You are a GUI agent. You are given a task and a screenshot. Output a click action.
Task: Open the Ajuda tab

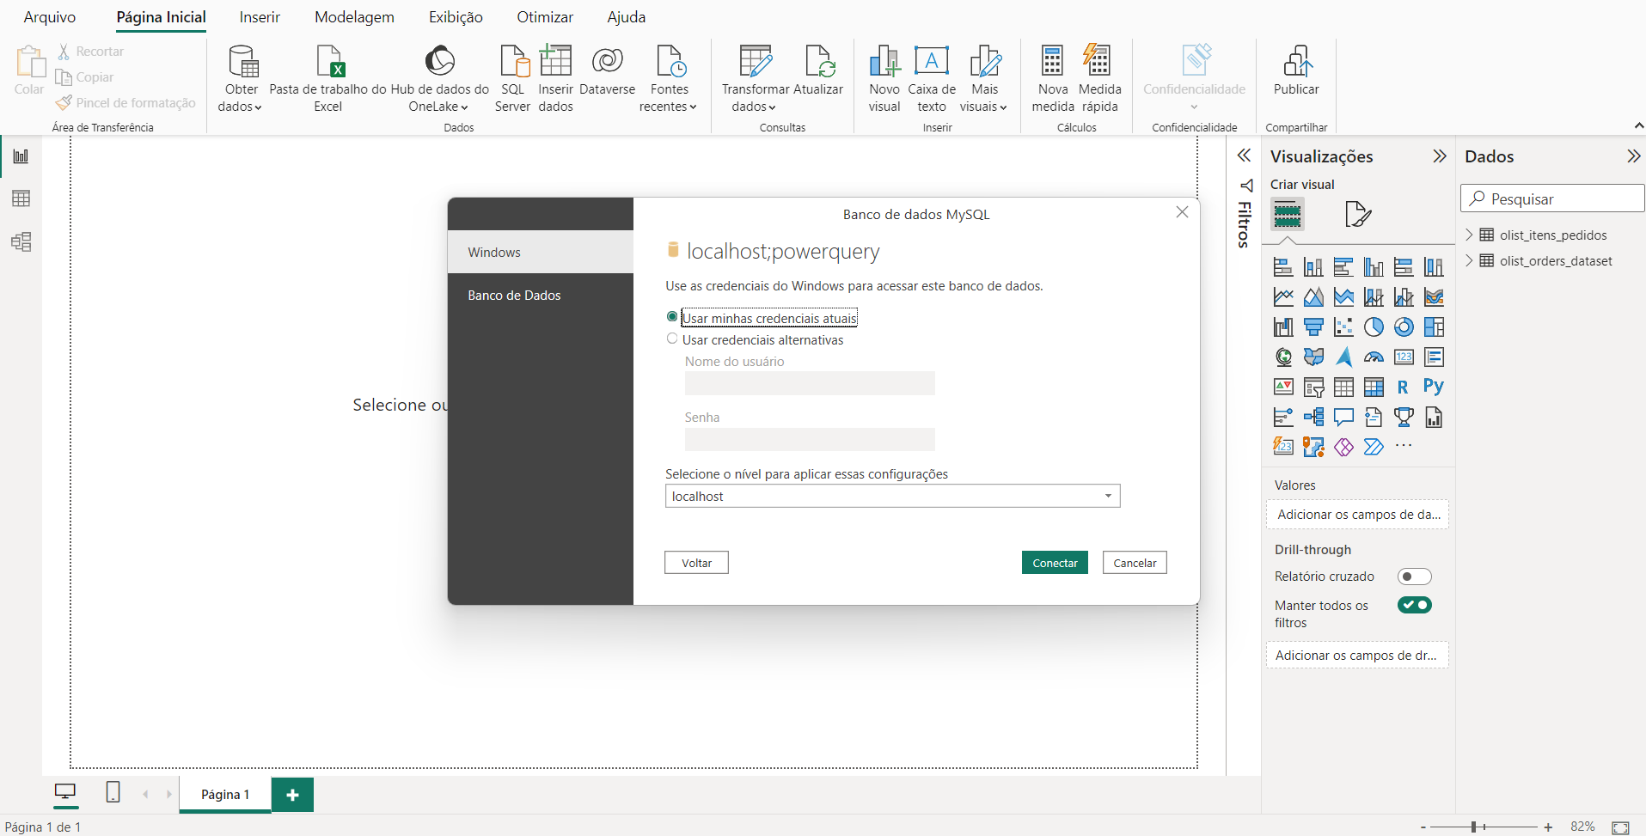click(x=626, y=17)
